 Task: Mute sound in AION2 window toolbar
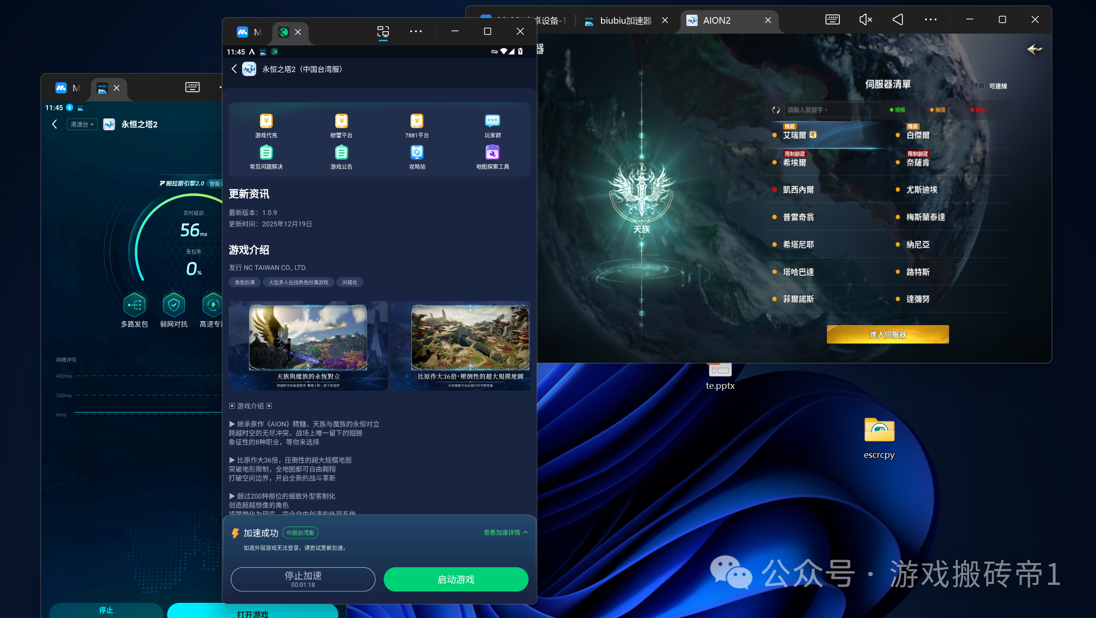[x=865, y=19]
